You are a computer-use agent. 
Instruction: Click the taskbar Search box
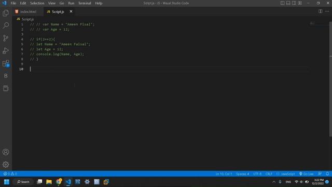[x=23, y=182]
